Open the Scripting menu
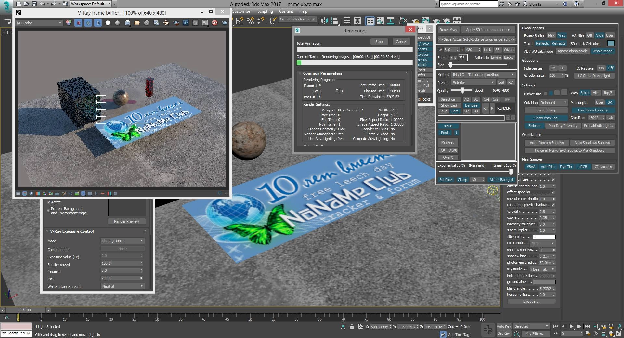Screen dimensions: 624x338 click(x=265, y=11)
